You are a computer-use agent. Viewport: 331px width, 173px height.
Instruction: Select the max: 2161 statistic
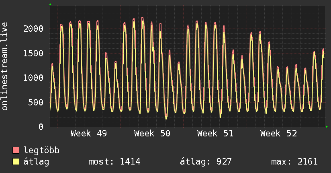pyautogui.click(x=294, y=162)
